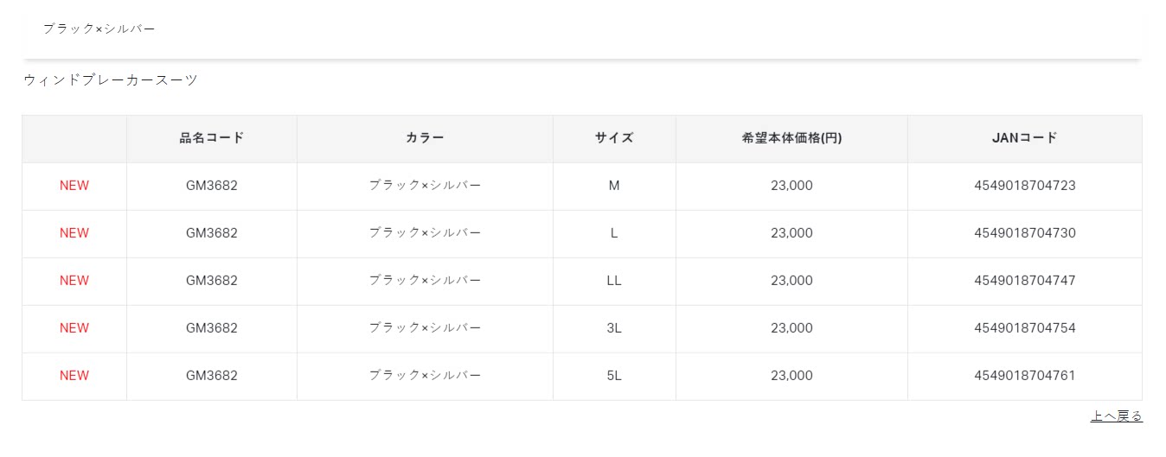The height and width of the screenshot is (457, 1166).
Task: Click the ウィンドブレーカースーツ heading text
Action: click(111, 80)
